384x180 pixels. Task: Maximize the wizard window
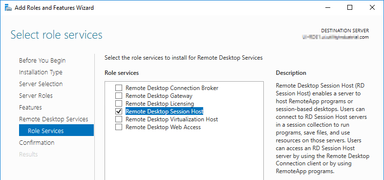tap(350, 8)
